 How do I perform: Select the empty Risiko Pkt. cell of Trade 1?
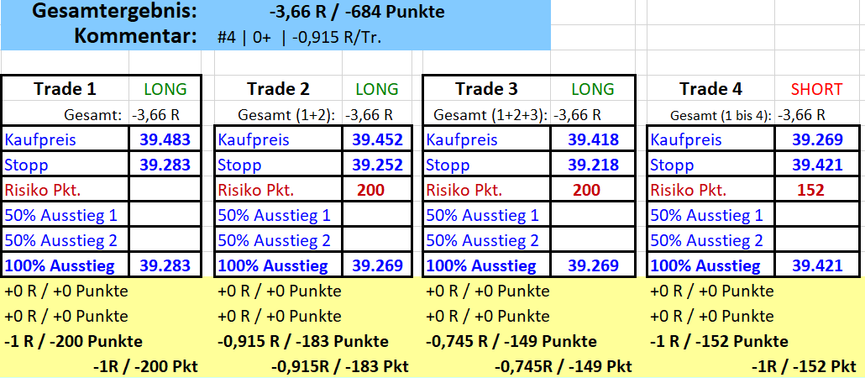point(165,191)
